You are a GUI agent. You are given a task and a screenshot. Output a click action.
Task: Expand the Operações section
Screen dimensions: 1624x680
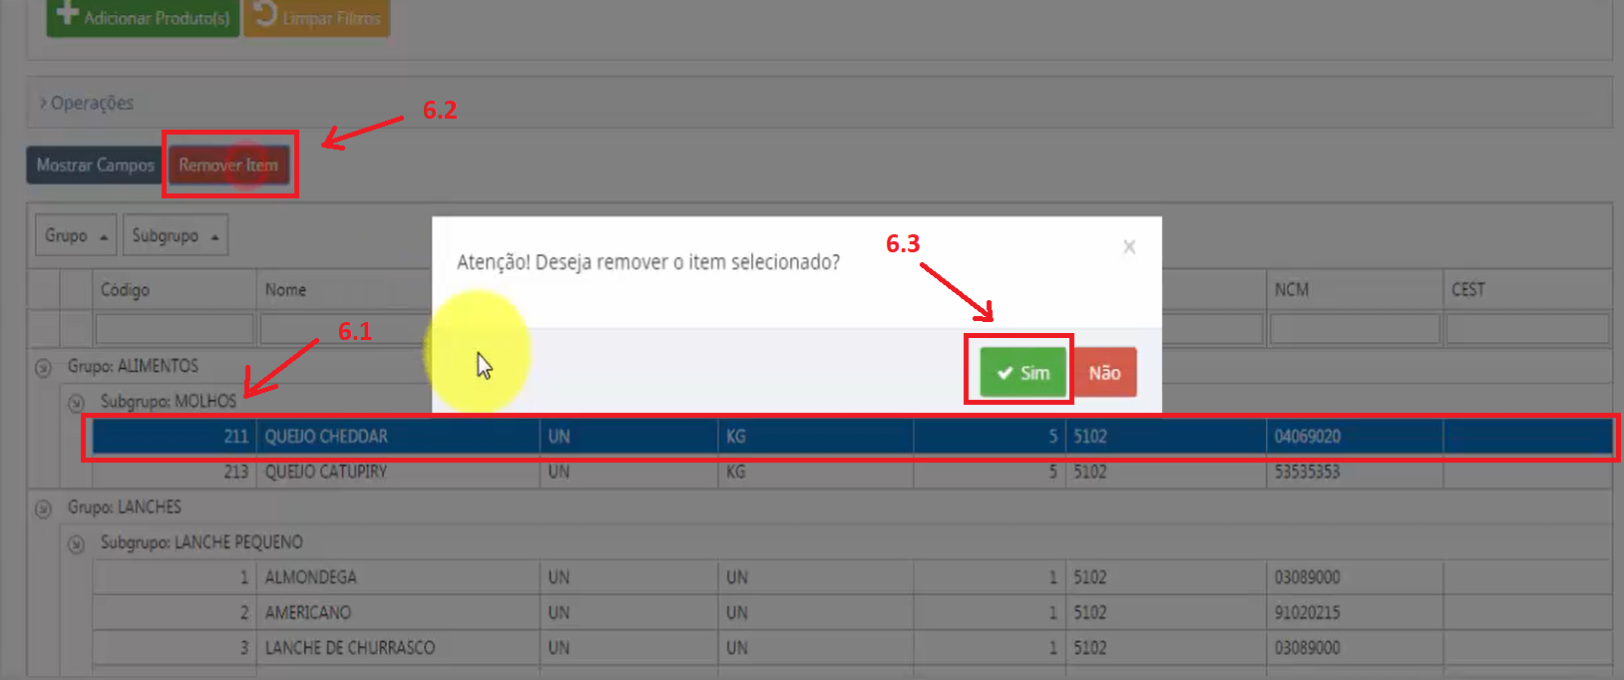[x=86, y=103]
